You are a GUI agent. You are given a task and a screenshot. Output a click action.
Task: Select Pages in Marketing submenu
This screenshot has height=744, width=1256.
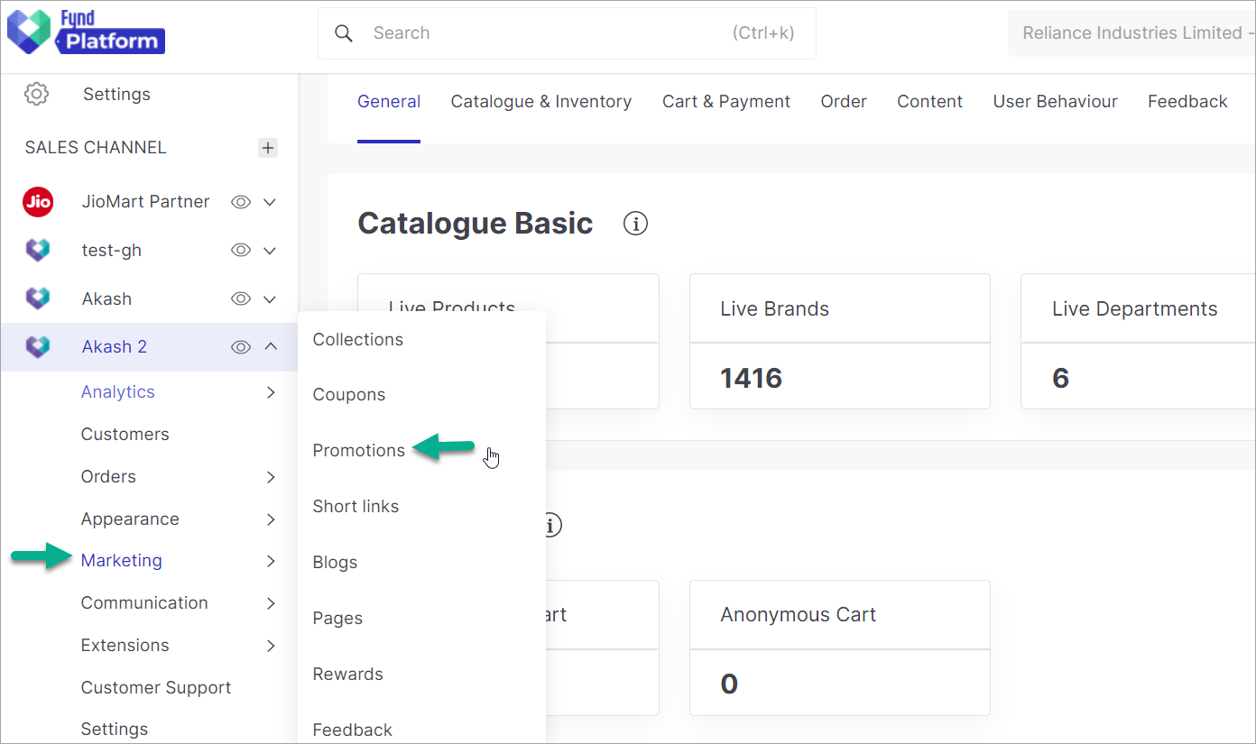pyautogui.click(x=337, y=619)
